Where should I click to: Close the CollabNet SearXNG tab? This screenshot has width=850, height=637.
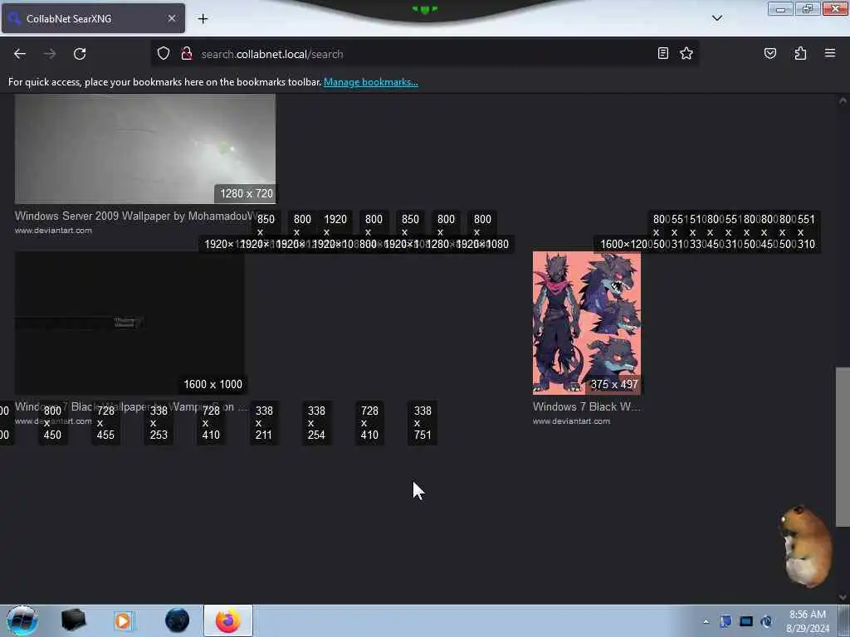coord(171,18)
